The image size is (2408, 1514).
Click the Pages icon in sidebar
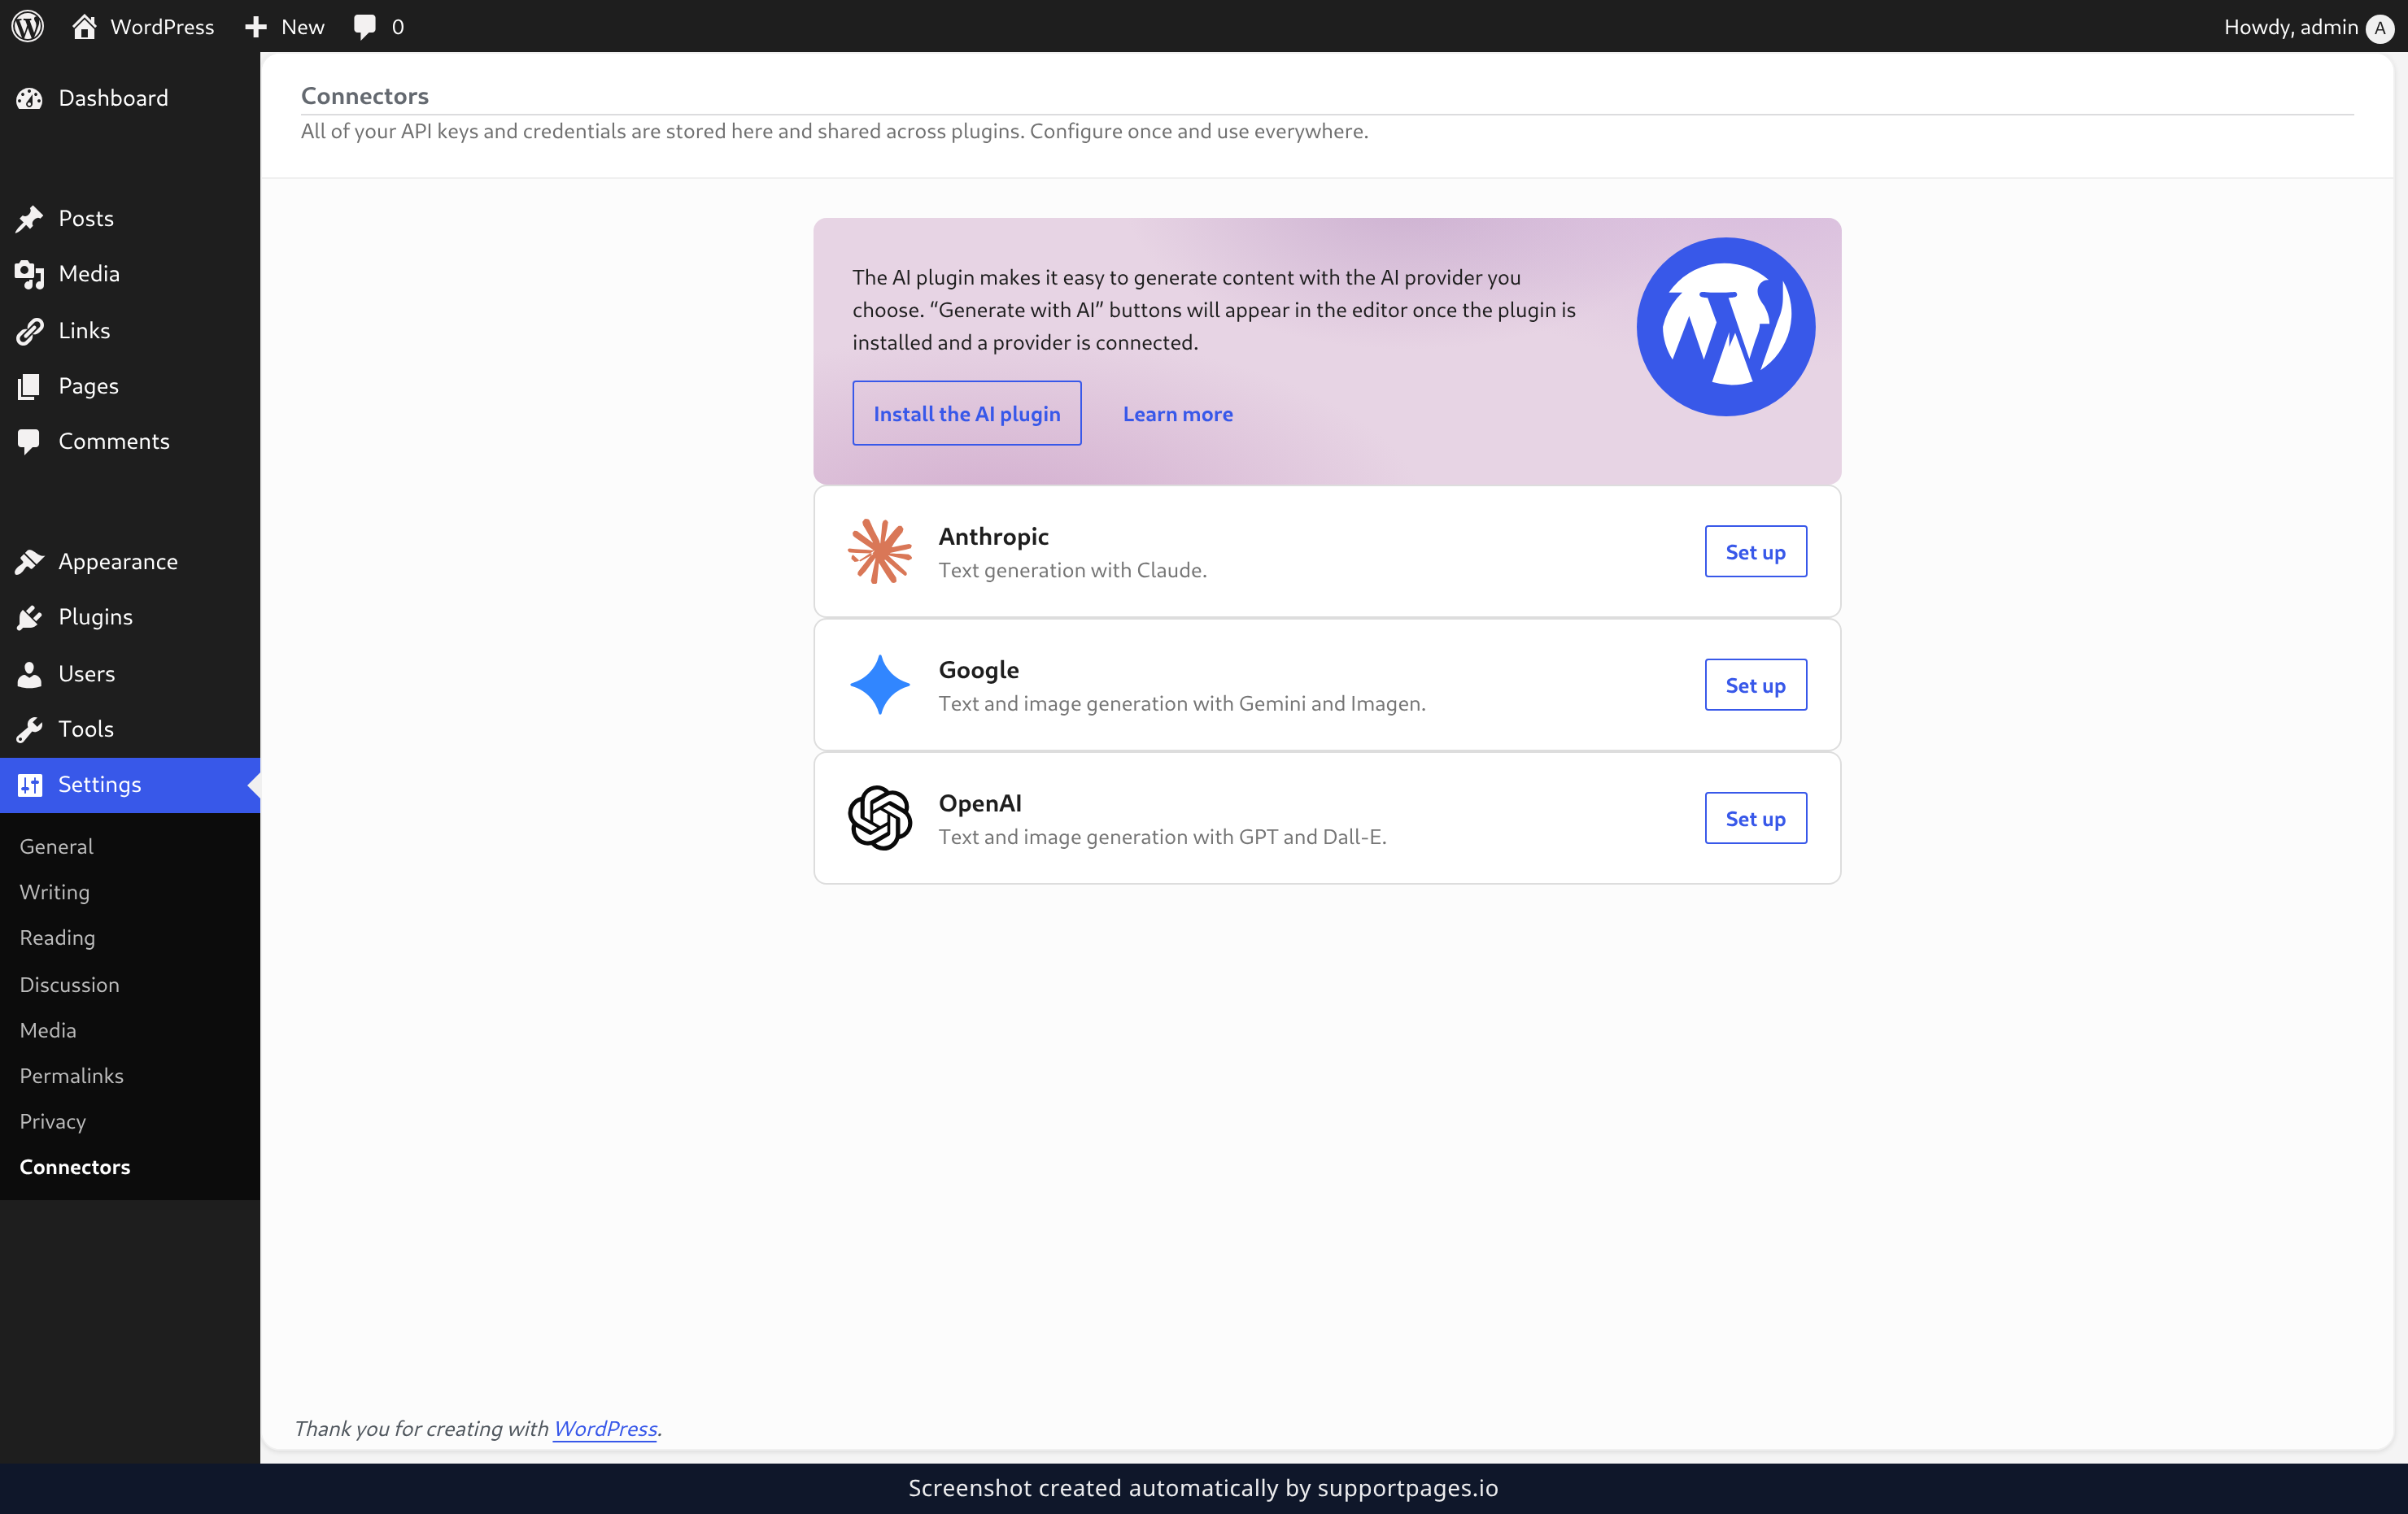pos(29,385)
